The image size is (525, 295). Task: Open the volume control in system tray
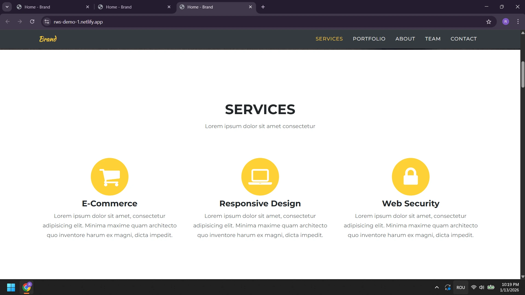click(481, 287)
